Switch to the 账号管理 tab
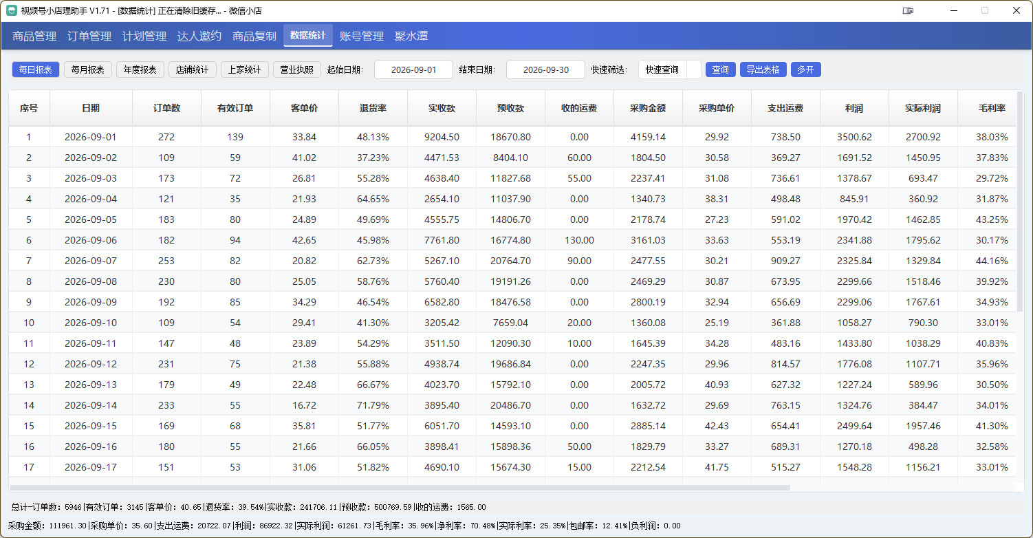This screenshot has width=1033, height=538. (362, 36)
